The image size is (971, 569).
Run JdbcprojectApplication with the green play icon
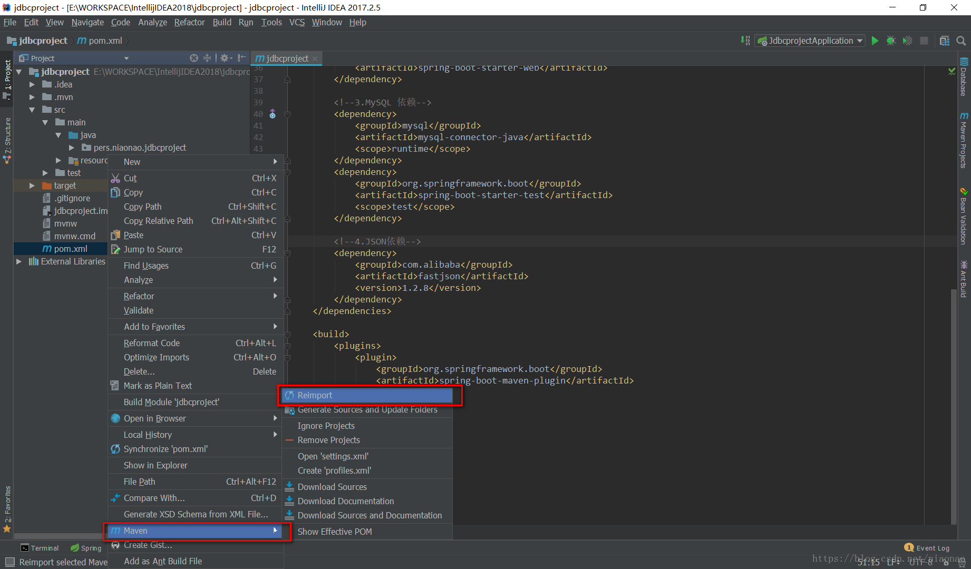[875, 41]
